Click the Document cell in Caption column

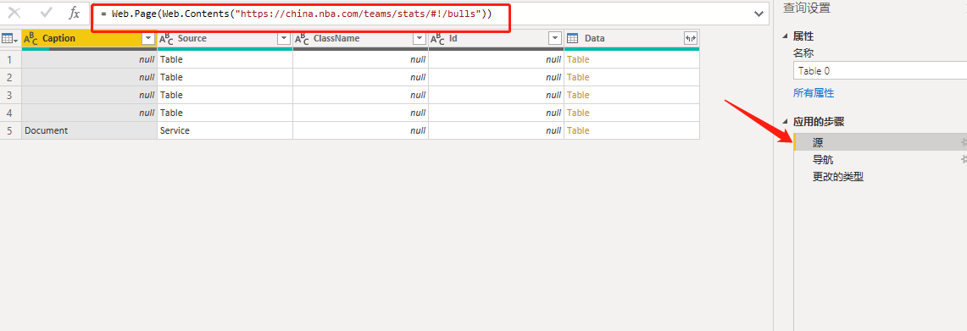pos(90,130)
